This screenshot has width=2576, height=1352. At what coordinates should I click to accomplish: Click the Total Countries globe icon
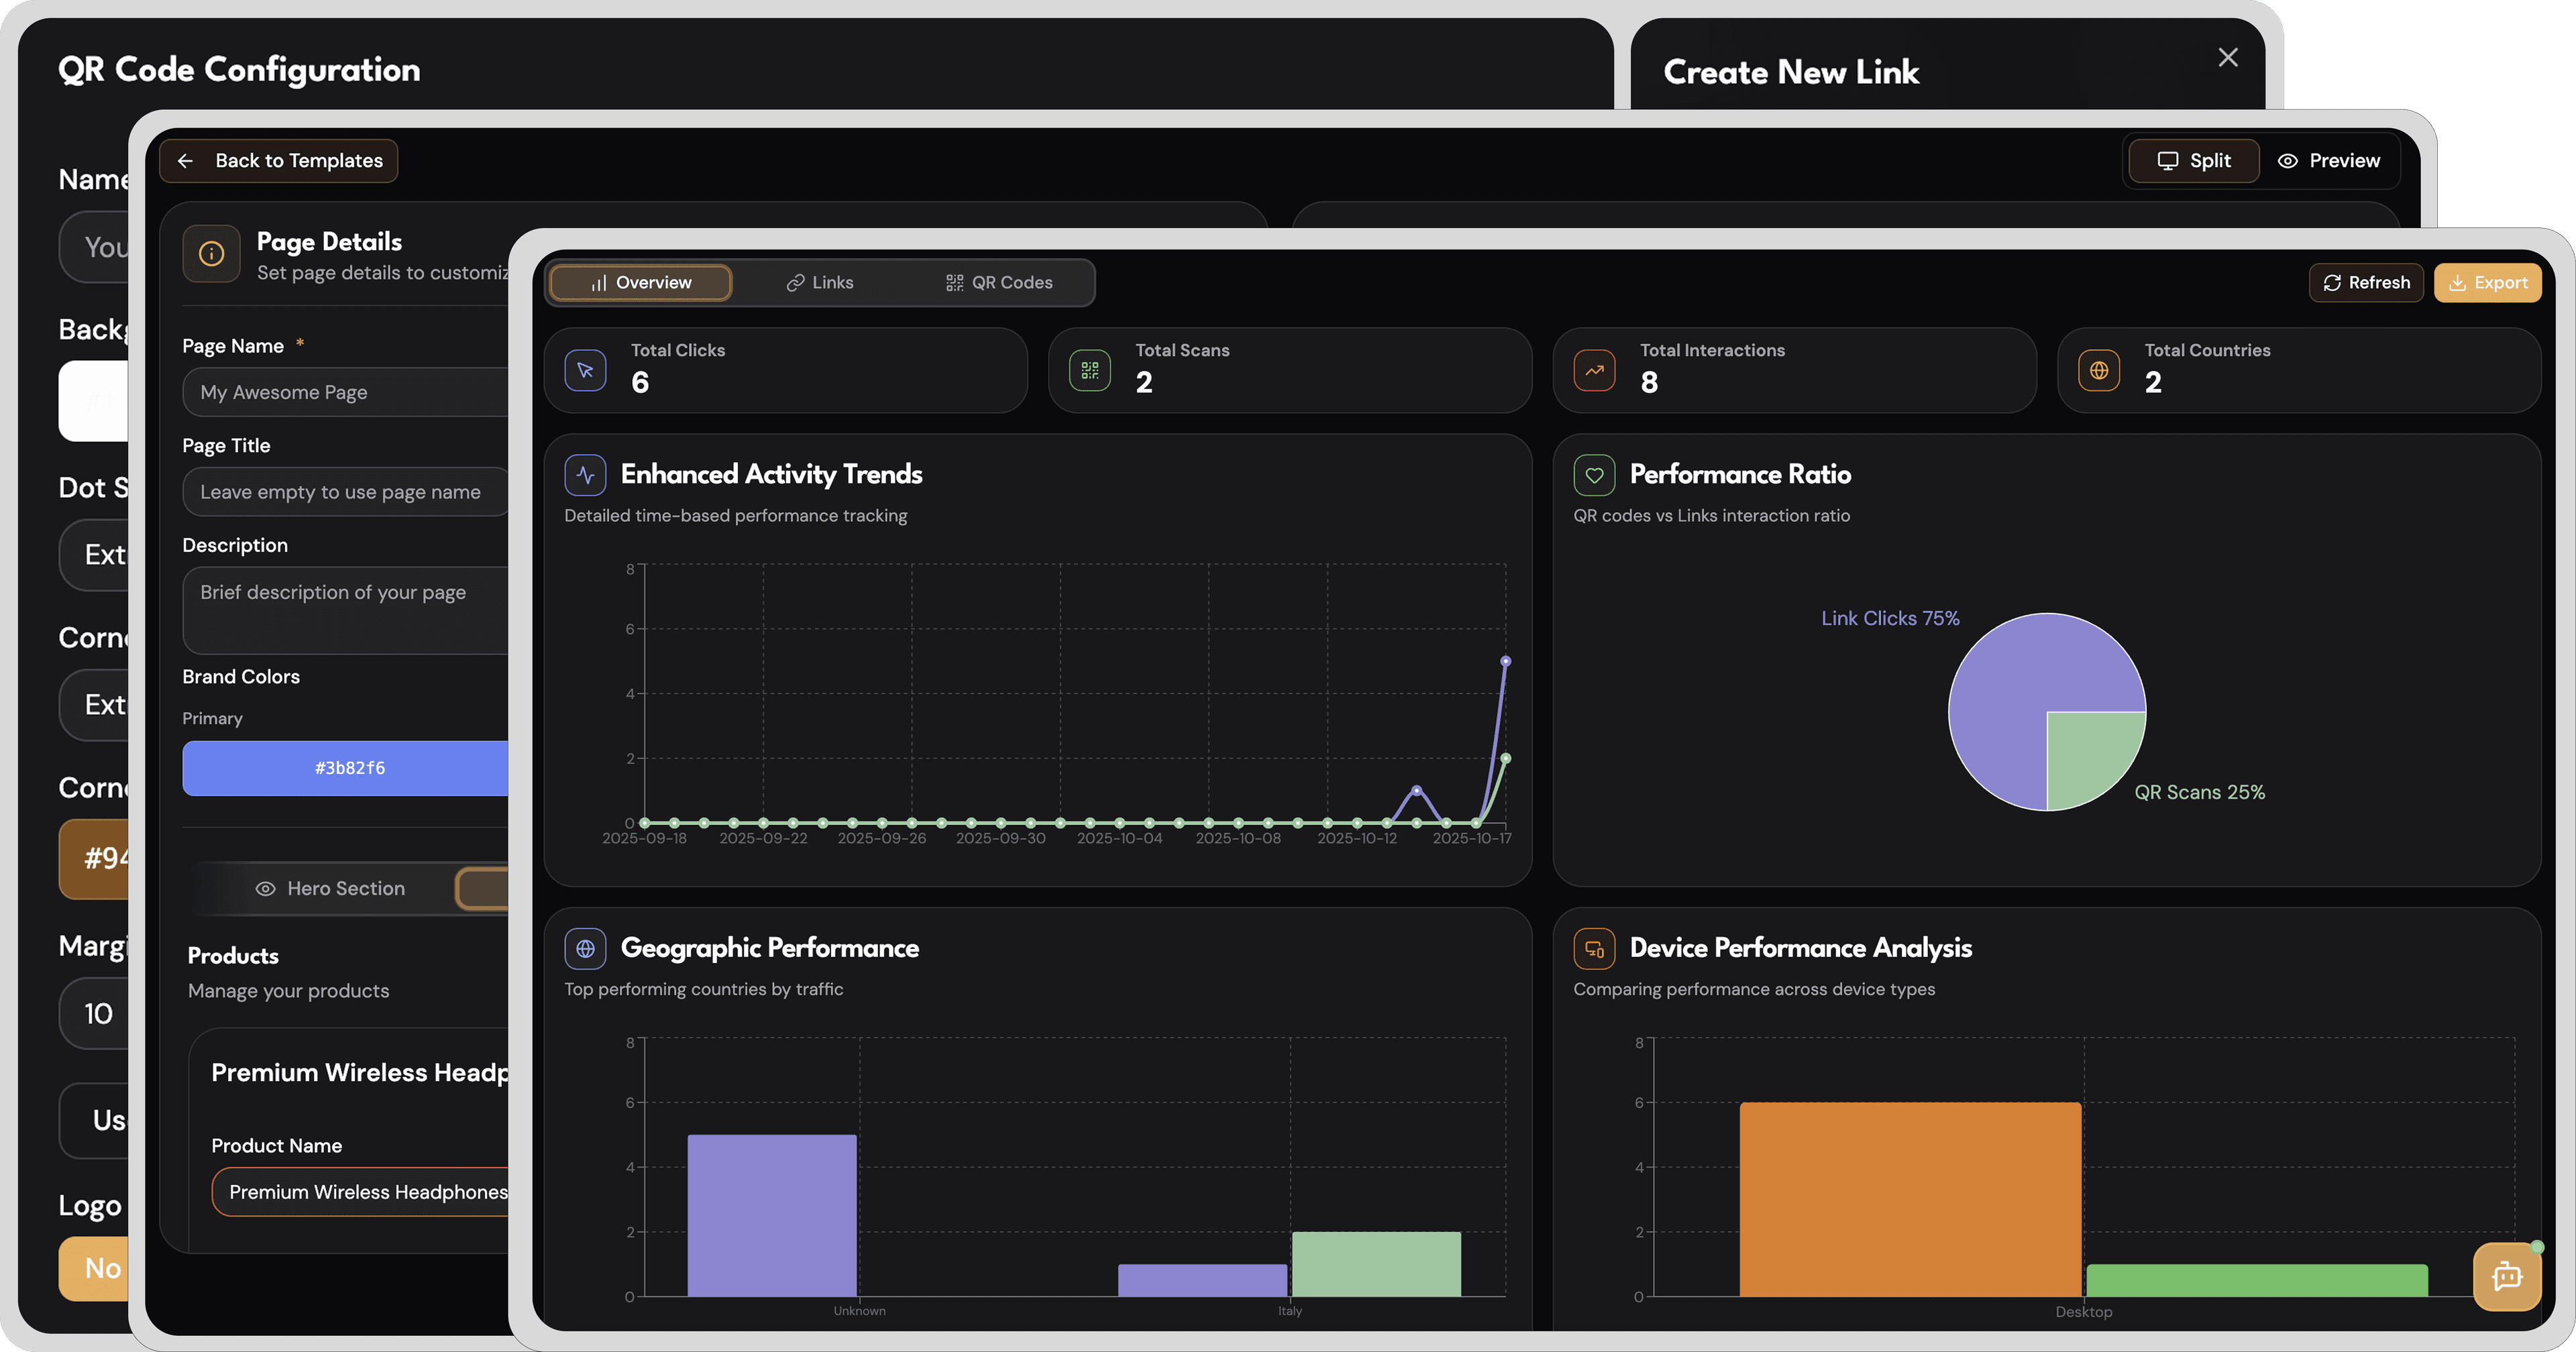click(x=2098, y=370)
